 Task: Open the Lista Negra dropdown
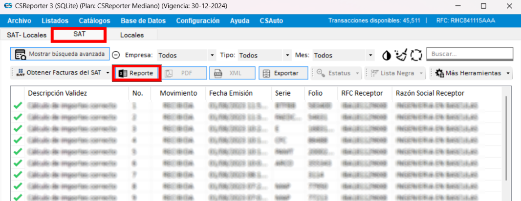396,73
